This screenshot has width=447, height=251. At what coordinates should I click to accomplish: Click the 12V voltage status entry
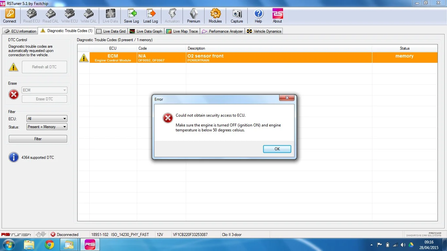[160, 235]
